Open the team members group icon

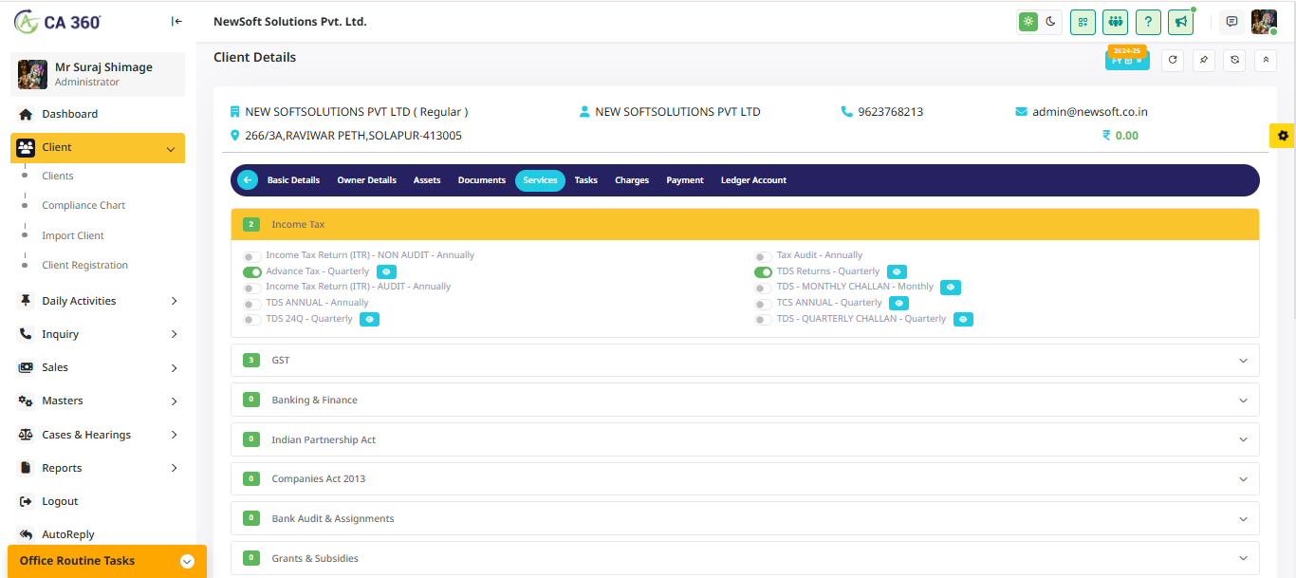[1115, 22]
